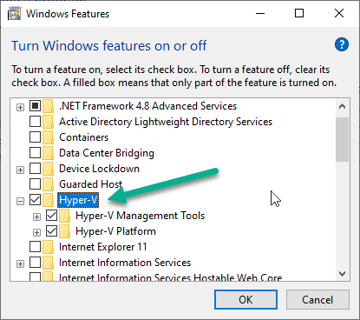Select the Internet Information Services label
The width and height of the screenshot is (360, 320).
(x=125, y=263)
